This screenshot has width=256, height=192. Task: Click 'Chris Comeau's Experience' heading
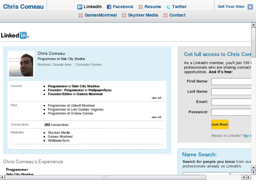point(33,162)
